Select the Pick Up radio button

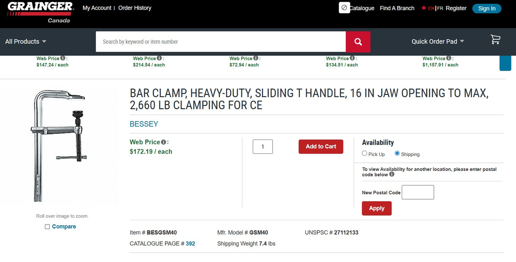[x=364, y=153]
